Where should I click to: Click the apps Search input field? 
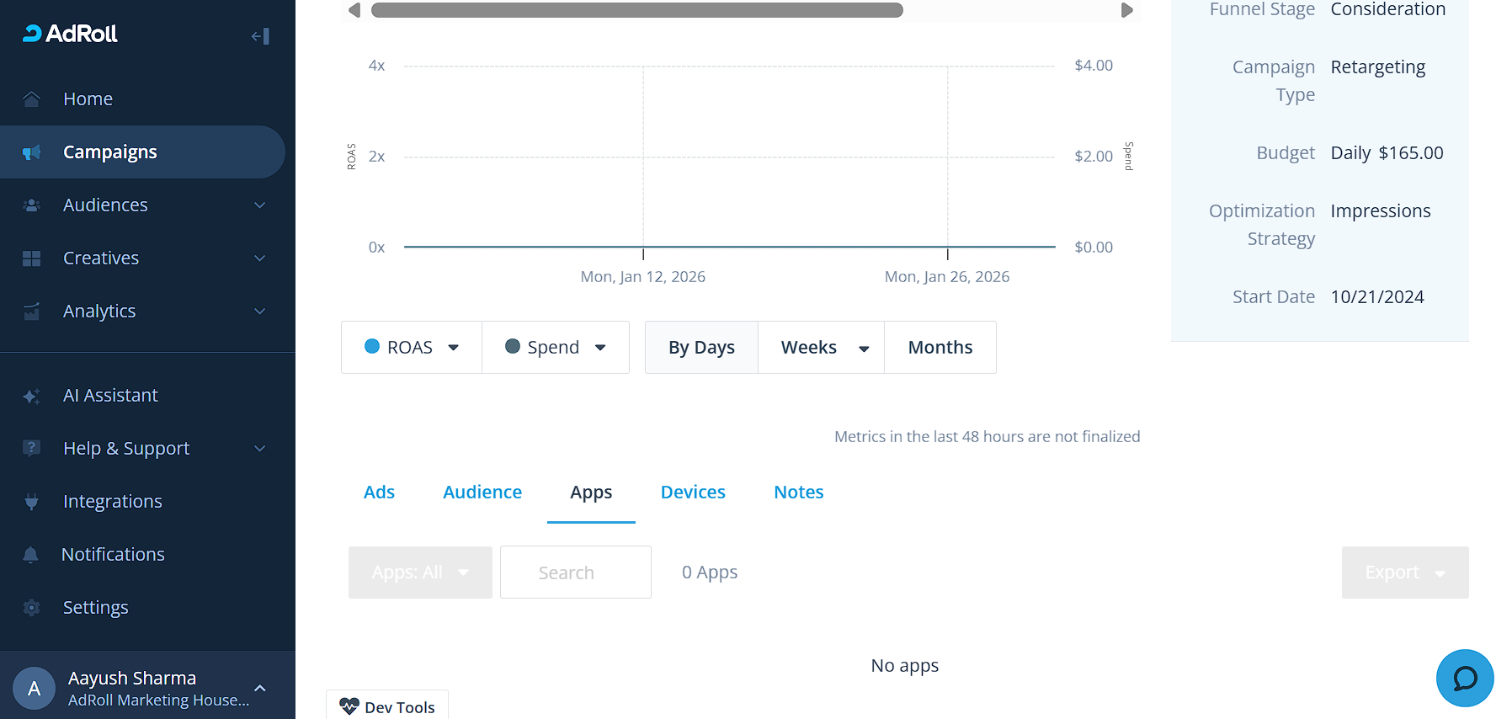(576, 573)
